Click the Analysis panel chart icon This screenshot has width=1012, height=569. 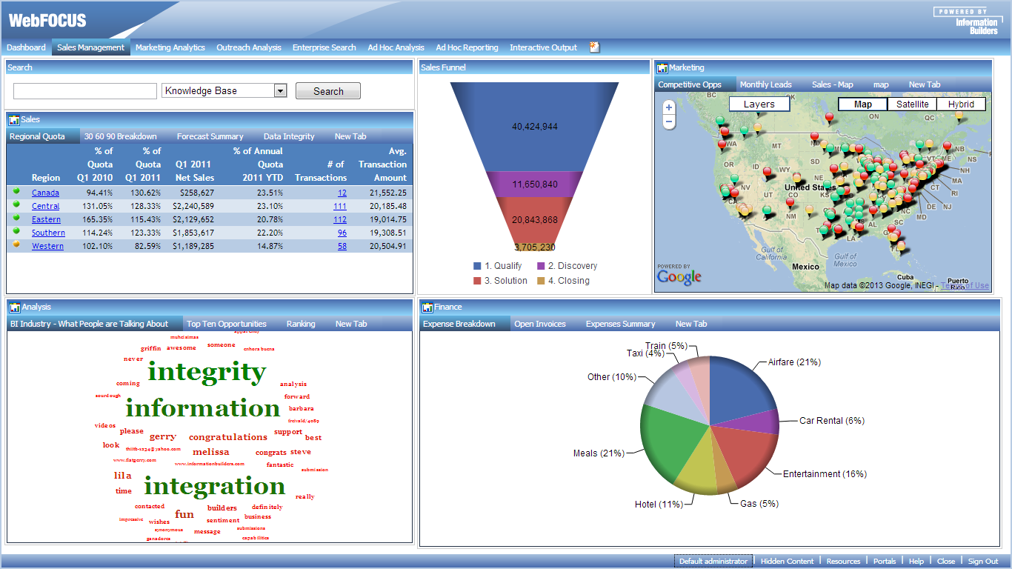pos(13,307)
